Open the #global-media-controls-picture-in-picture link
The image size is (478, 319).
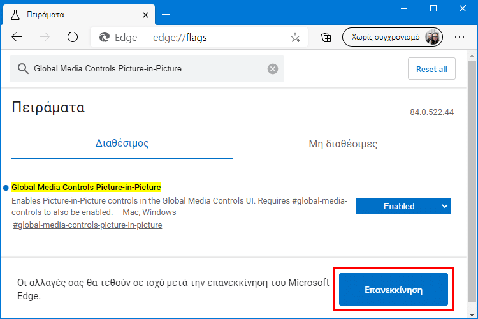coord(87,225)
